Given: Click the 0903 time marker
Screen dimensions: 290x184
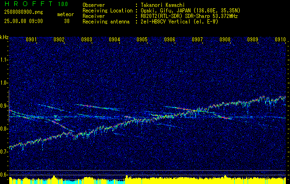Looking at the screenshot, I should coord(87,40).
